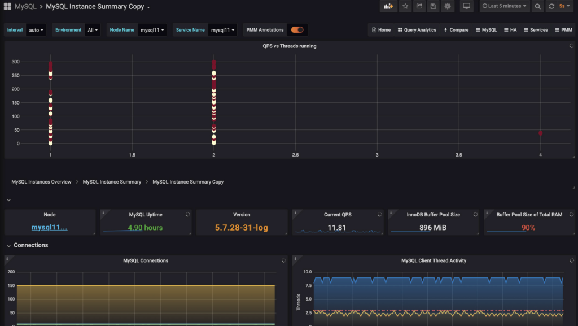
Task: Cycle view mode with monitor icon
Action: click(466, 6)
